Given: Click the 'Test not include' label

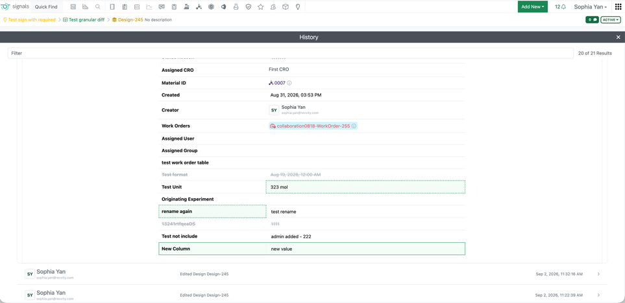Looking at the screenshot, I should (179, 236).
